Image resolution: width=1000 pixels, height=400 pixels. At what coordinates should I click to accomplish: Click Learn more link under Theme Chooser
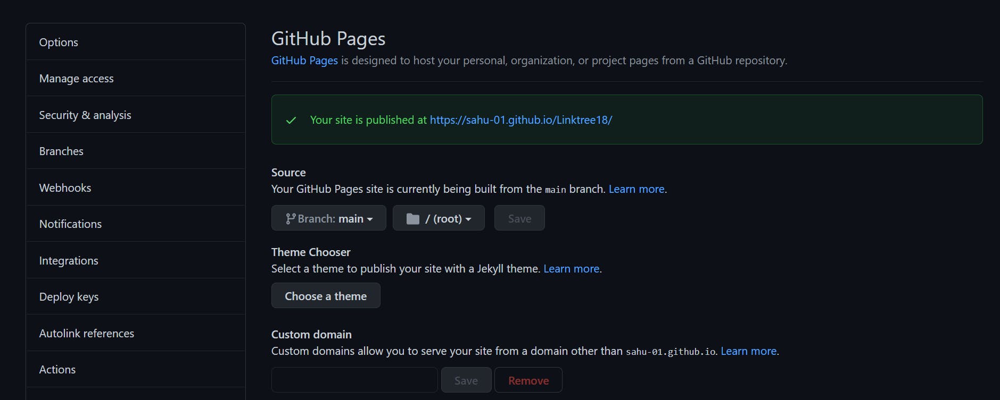572,269
